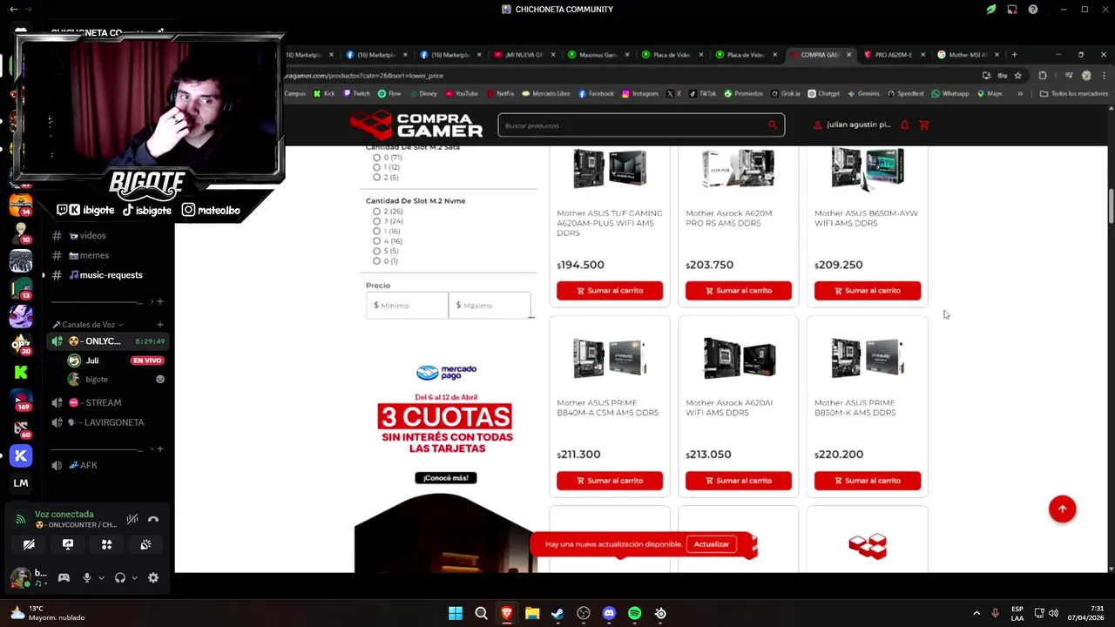This screenshot has width=1115, height=627.
Task: Open Todos los marcadores folder
Action: 1074,93
